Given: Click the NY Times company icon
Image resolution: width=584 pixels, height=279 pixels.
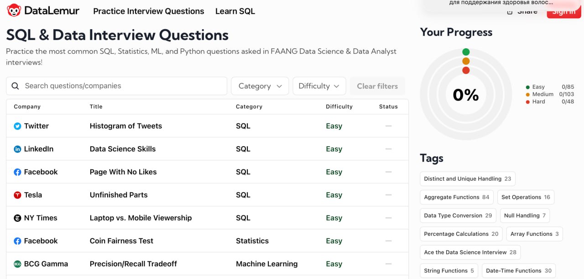Looking at the screenshot, I should (17, 218).
